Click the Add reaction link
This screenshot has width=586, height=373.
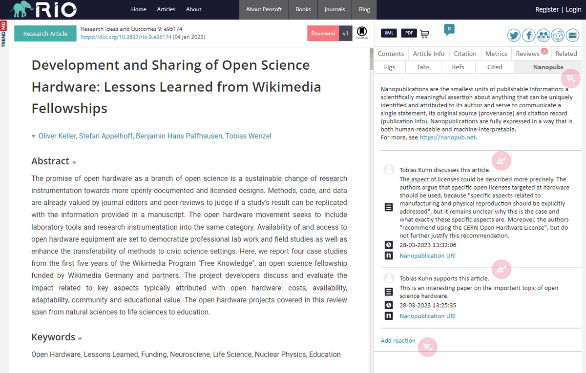pyautogui.click(x=398, y=340)
